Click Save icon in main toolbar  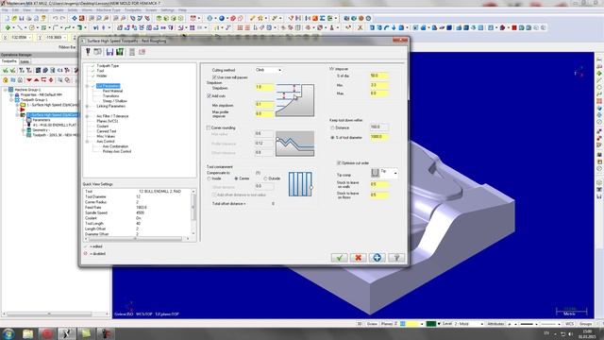(x=22, y=18)
